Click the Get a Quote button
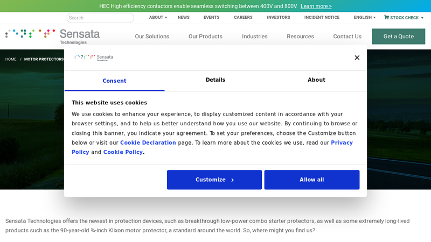The image size is (431, 242). coord(398,37)
